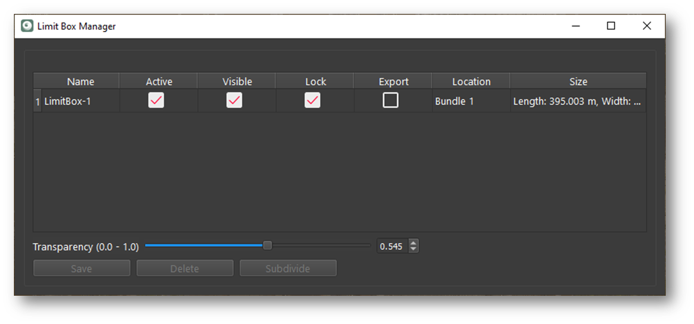The height and width of the screenshot is (324, 694).
Task: Toggle the Visible checkbox for LimitBox-1
Action: tap(234, 100)
